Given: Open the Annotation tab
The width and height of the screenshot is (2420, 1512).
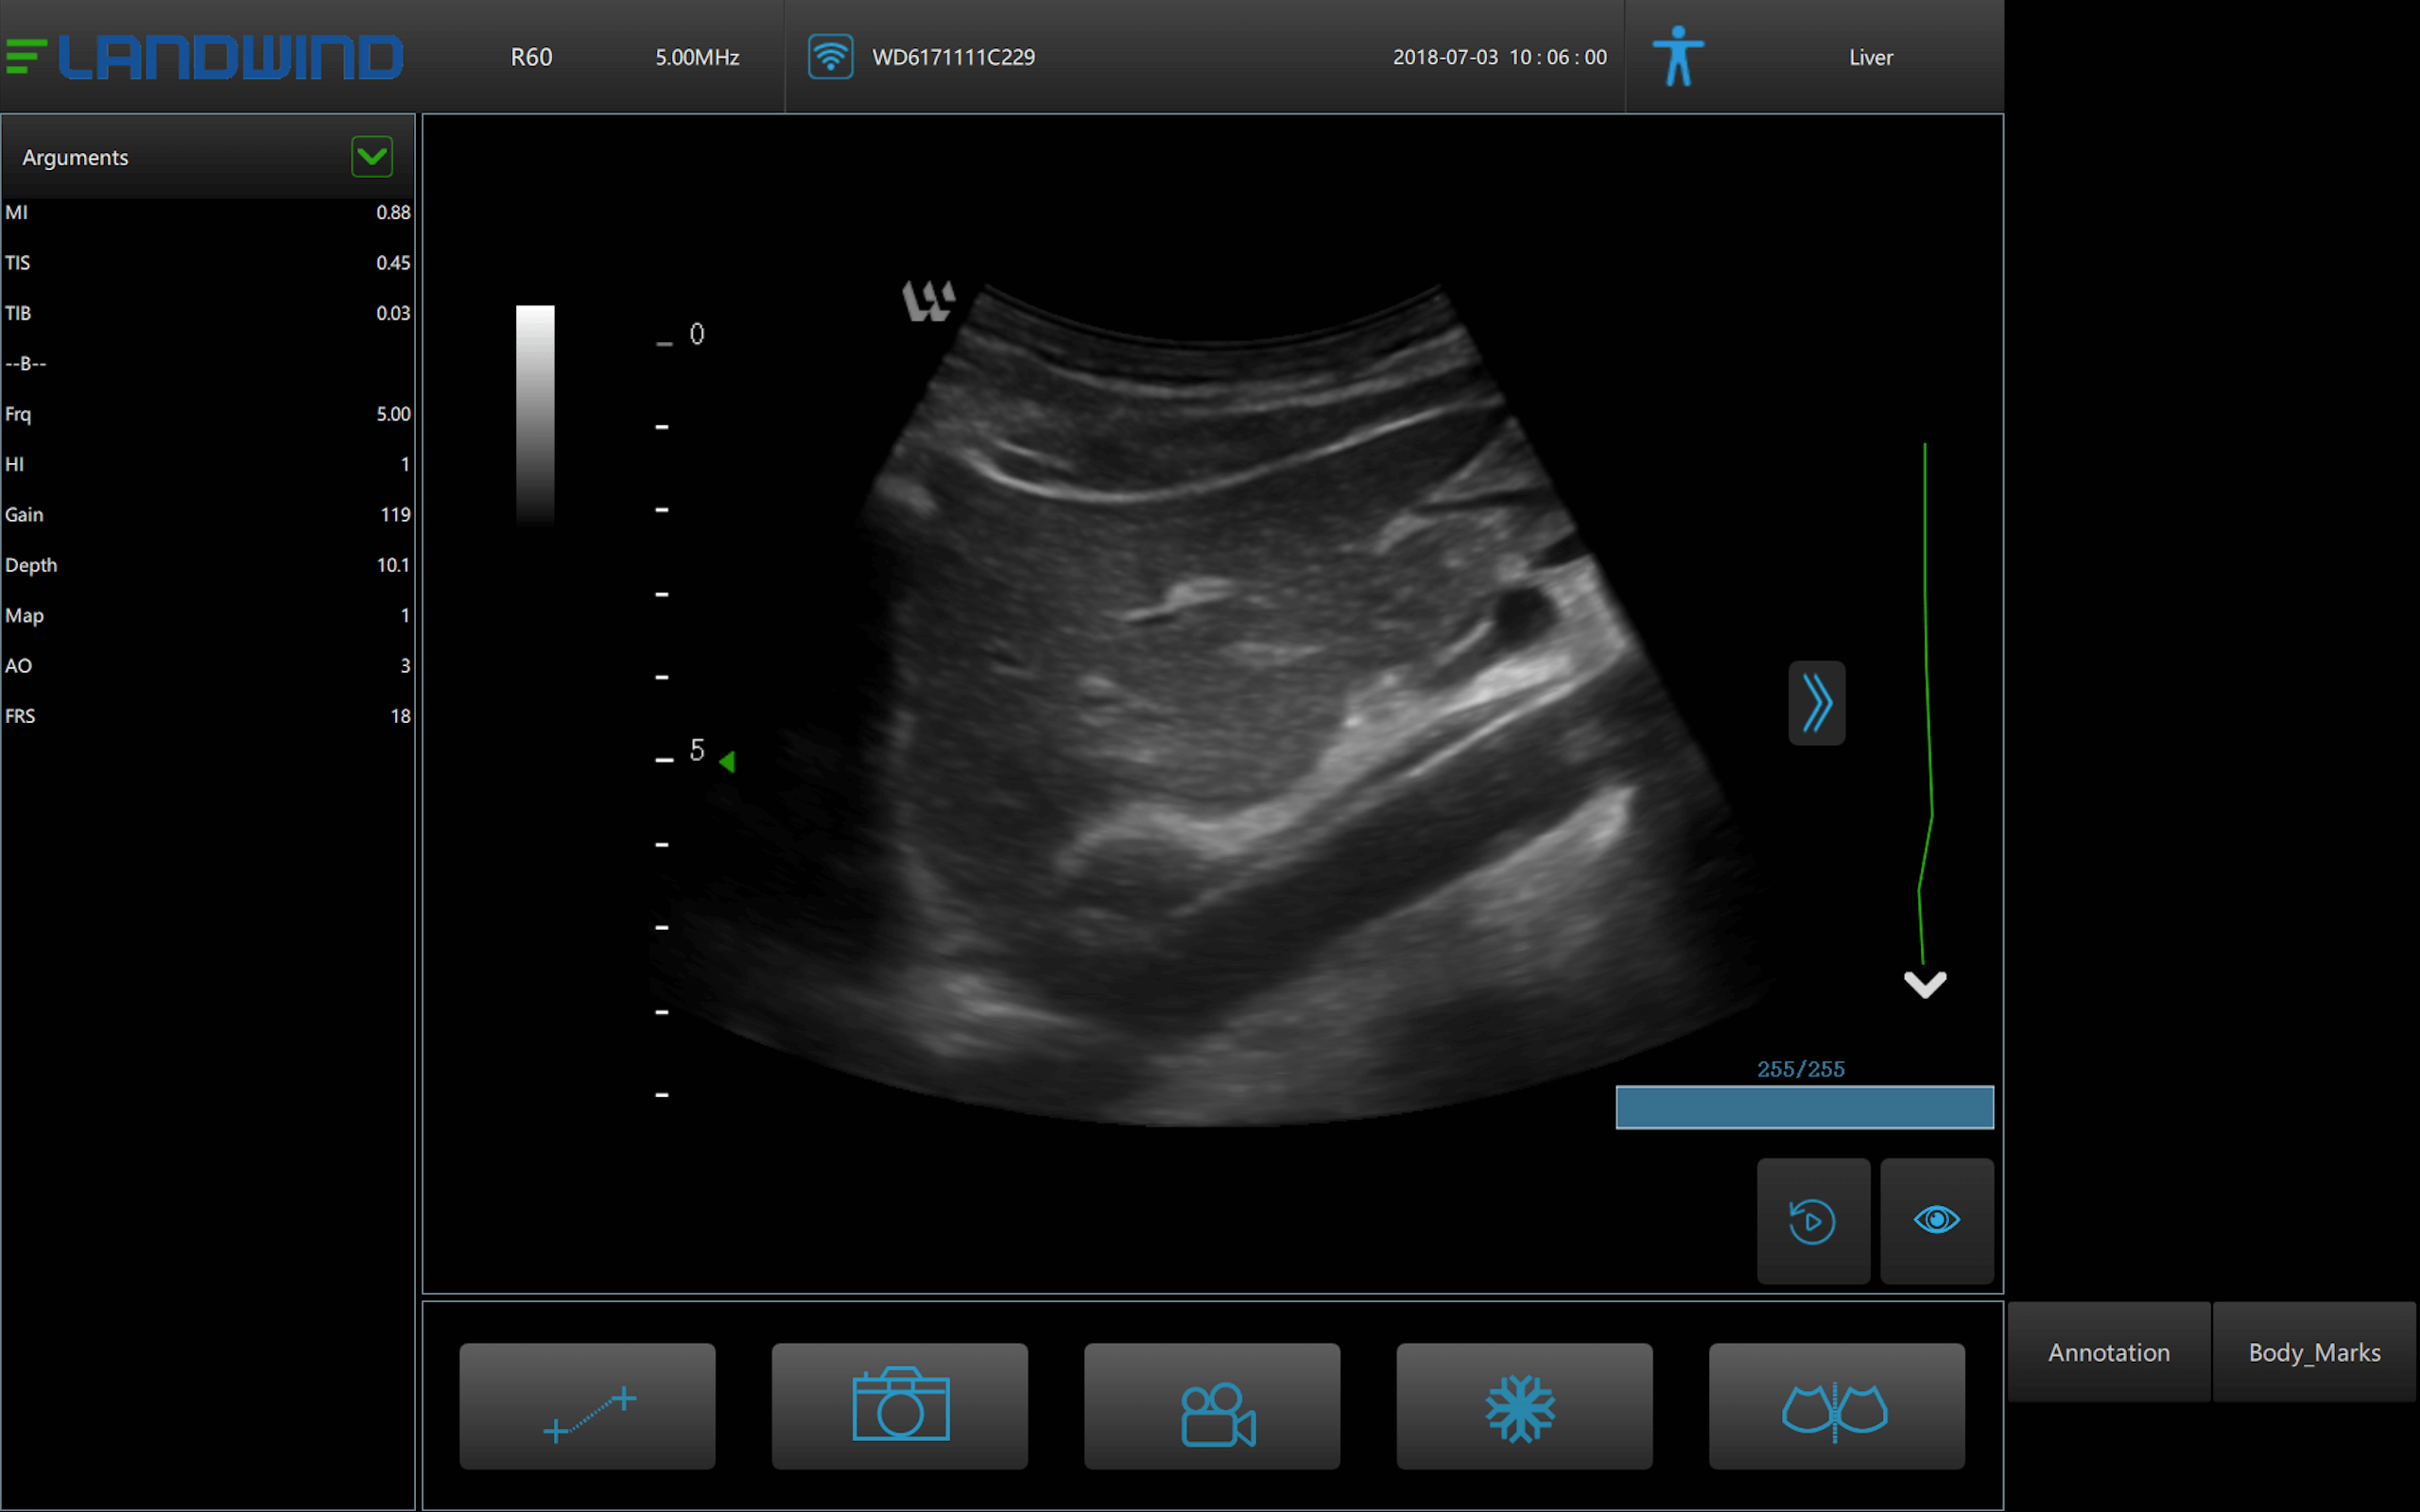Looking at the screenshot, I should [2109, 1352].
